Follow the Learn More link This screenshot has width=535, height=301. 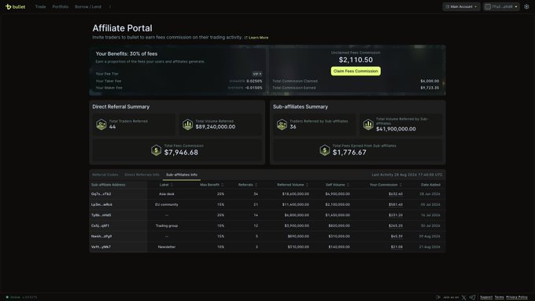(258, 38)
